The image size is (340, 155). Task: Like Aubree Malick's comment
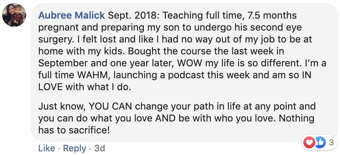(46, 148)
